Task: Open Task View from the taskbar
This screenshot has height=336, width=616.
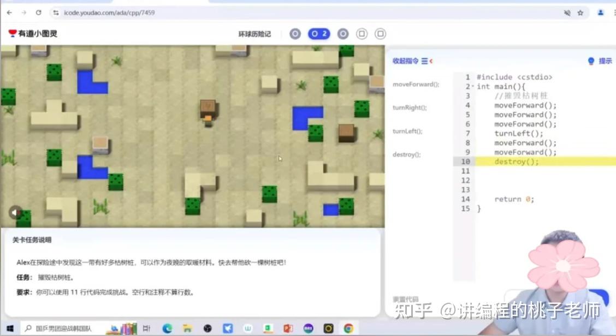Action: coord(146,328)
